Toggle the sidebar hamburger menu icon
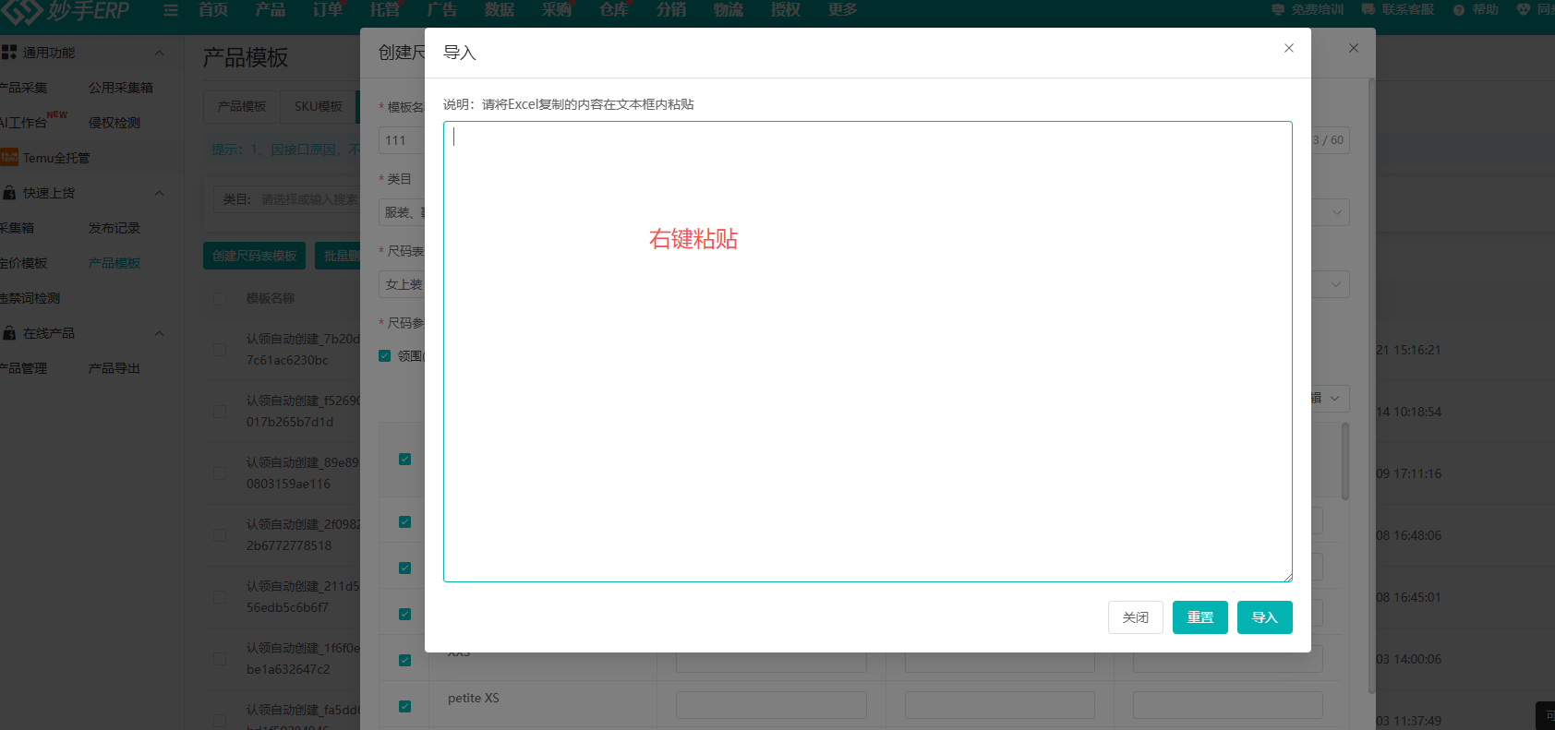Viewport: 1555px width, 730px height. pyautogui.click(x=171, y=10)
